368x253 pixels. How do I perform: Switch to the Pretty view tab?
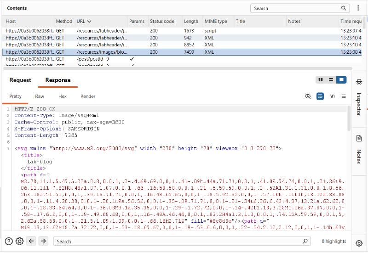[x=15, y=96]
